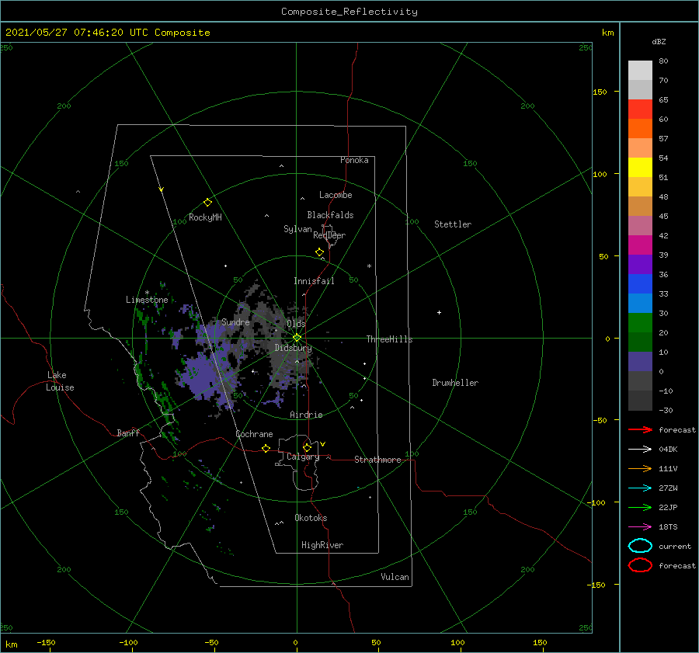Click the Limestone label
Viewport: 699px width, 653px height.
pos(147,300)
